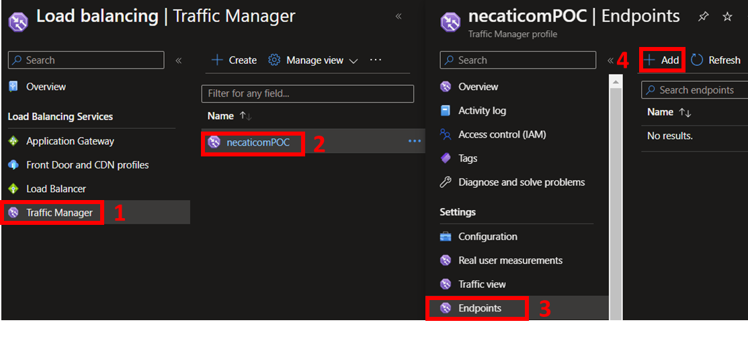Open the Tags page
This screenshot has height=339, width=748.
[468, 158]
